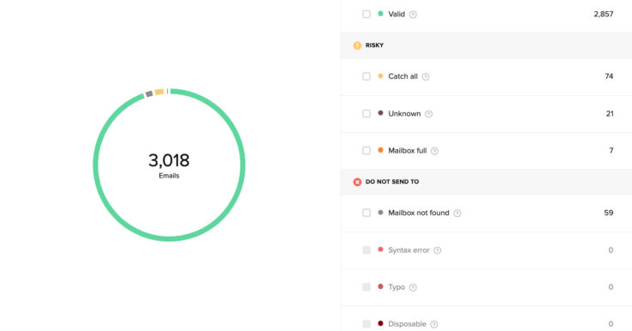Click the question icon beside Unknown
Viewport: 632px width, 331px height.
(x=429, y=114)
